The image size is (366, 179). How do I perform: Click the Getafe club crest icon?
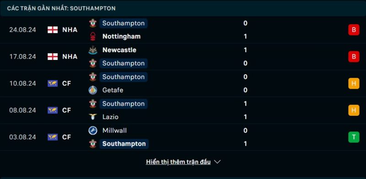tap(93, 90)
